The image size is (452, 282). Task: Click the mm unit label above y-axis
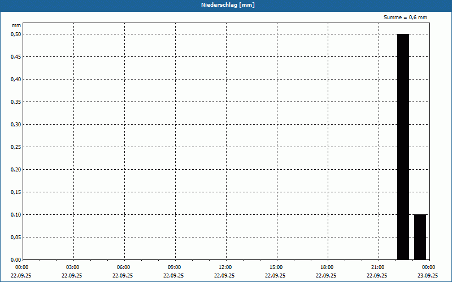point(16,25)
